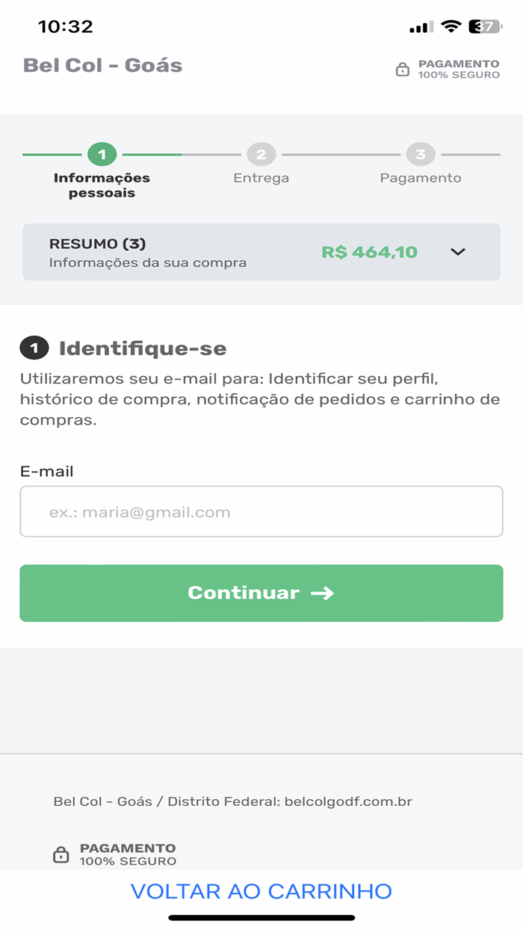The height and width of the screenshot is (930, 523).
Task: Expand the RESUMO purchase summary
Action: pyautogui.click(x=261, y=253)
